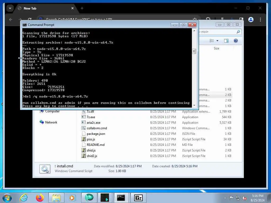Select the 7z.exe file
Screen dimensions: 271x203
pos(91,117)
